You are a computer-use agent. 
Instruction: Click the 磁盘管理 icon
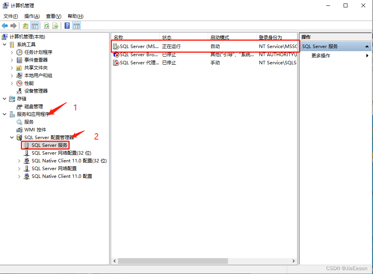click(19, 107)
